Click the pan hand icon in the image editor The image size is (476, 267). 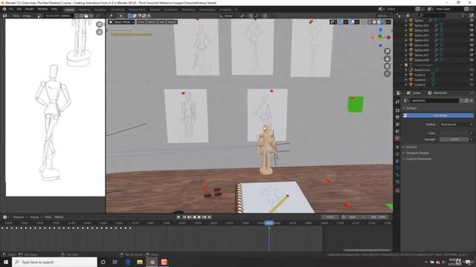pos(99,32)
